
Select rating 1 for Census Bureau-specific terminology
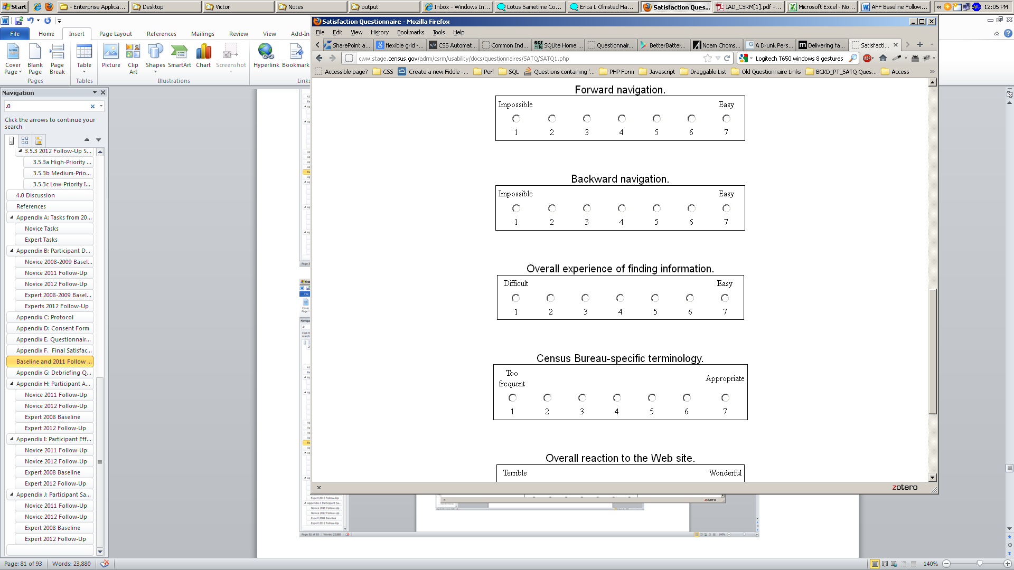(512, 398)
